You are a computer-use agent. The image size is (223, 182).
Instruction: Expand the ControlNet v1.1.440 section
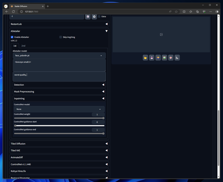(x=59, y=164)
